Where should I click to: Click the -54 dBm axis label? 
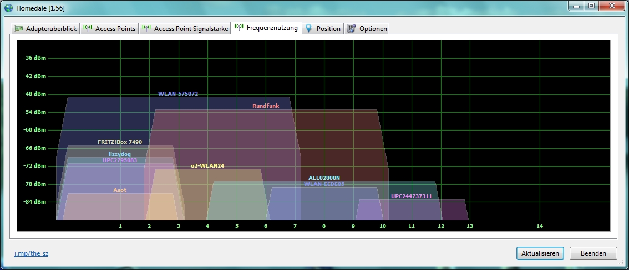[35, 112]
